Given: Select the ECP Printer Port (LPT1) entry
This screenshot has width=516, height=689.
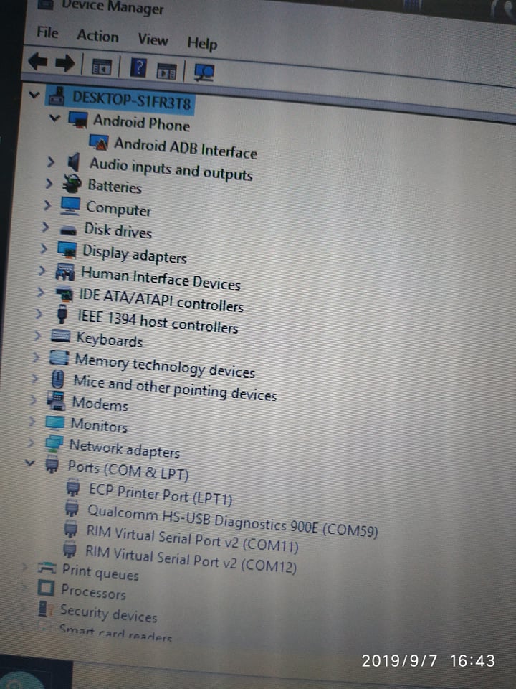Looking at the screenshot, I should tap(160, 495).
